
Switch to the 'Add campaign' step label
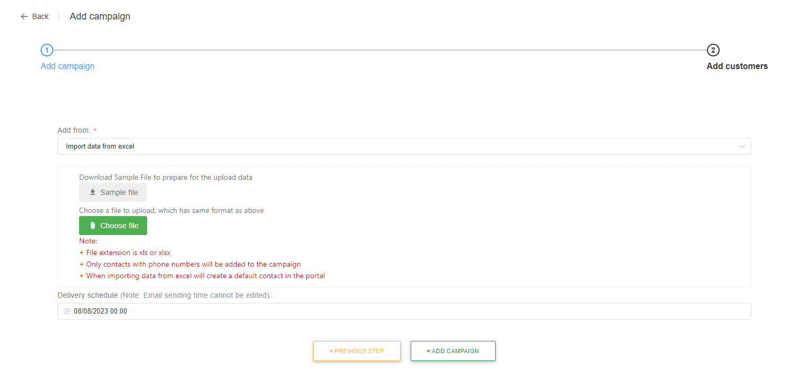click(x=67, y=66)
